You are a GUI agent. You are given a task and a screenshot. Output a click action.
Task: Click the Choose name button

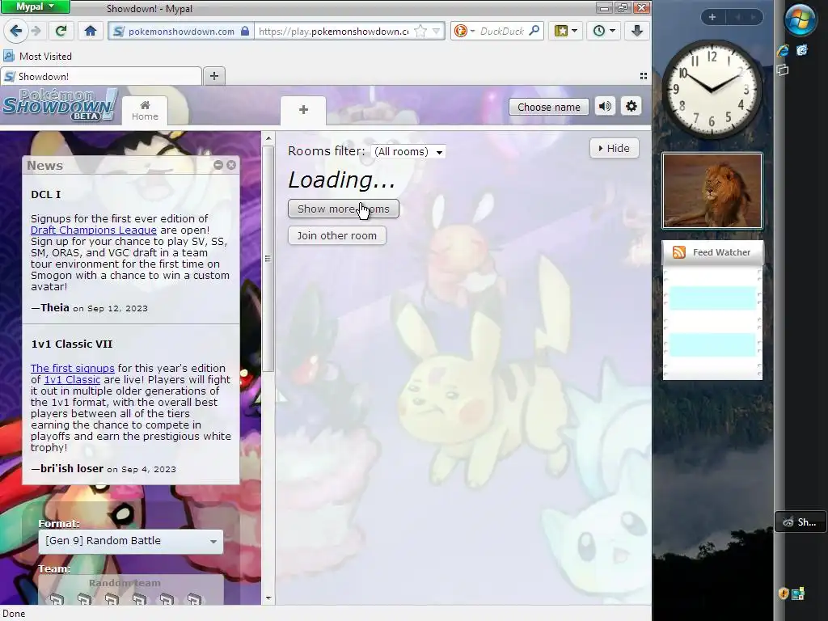(x=549, y=108)
